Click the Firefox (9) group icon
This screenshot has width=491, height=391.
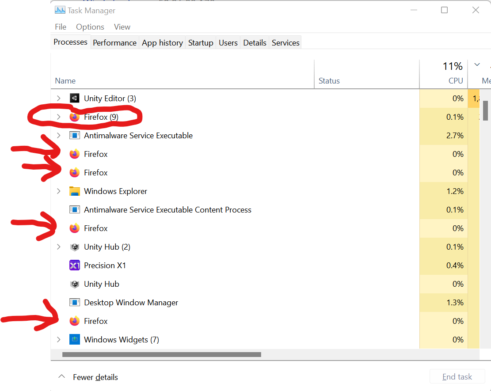(75, 117)
